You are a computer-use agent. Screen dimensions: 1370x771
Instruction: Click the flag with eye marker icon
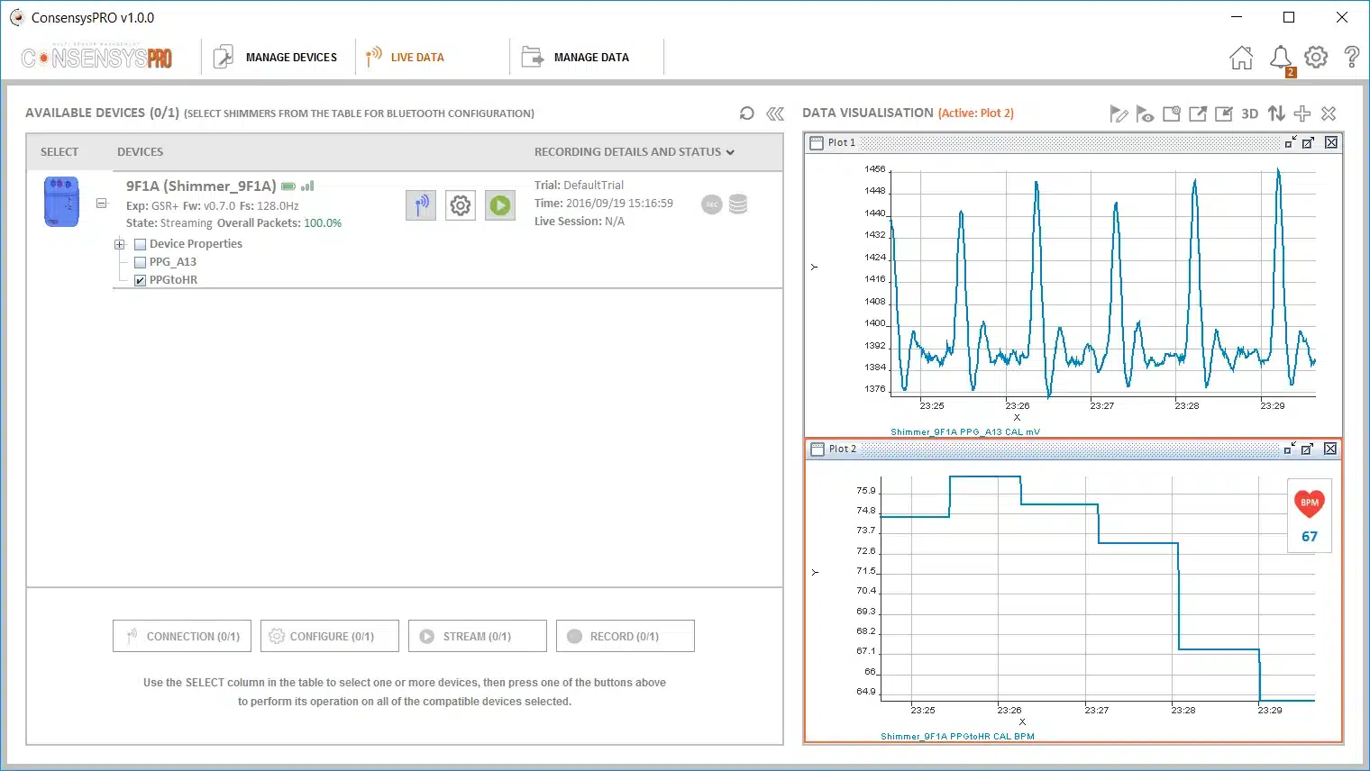pyautogui.click(x=1145, y=113)
